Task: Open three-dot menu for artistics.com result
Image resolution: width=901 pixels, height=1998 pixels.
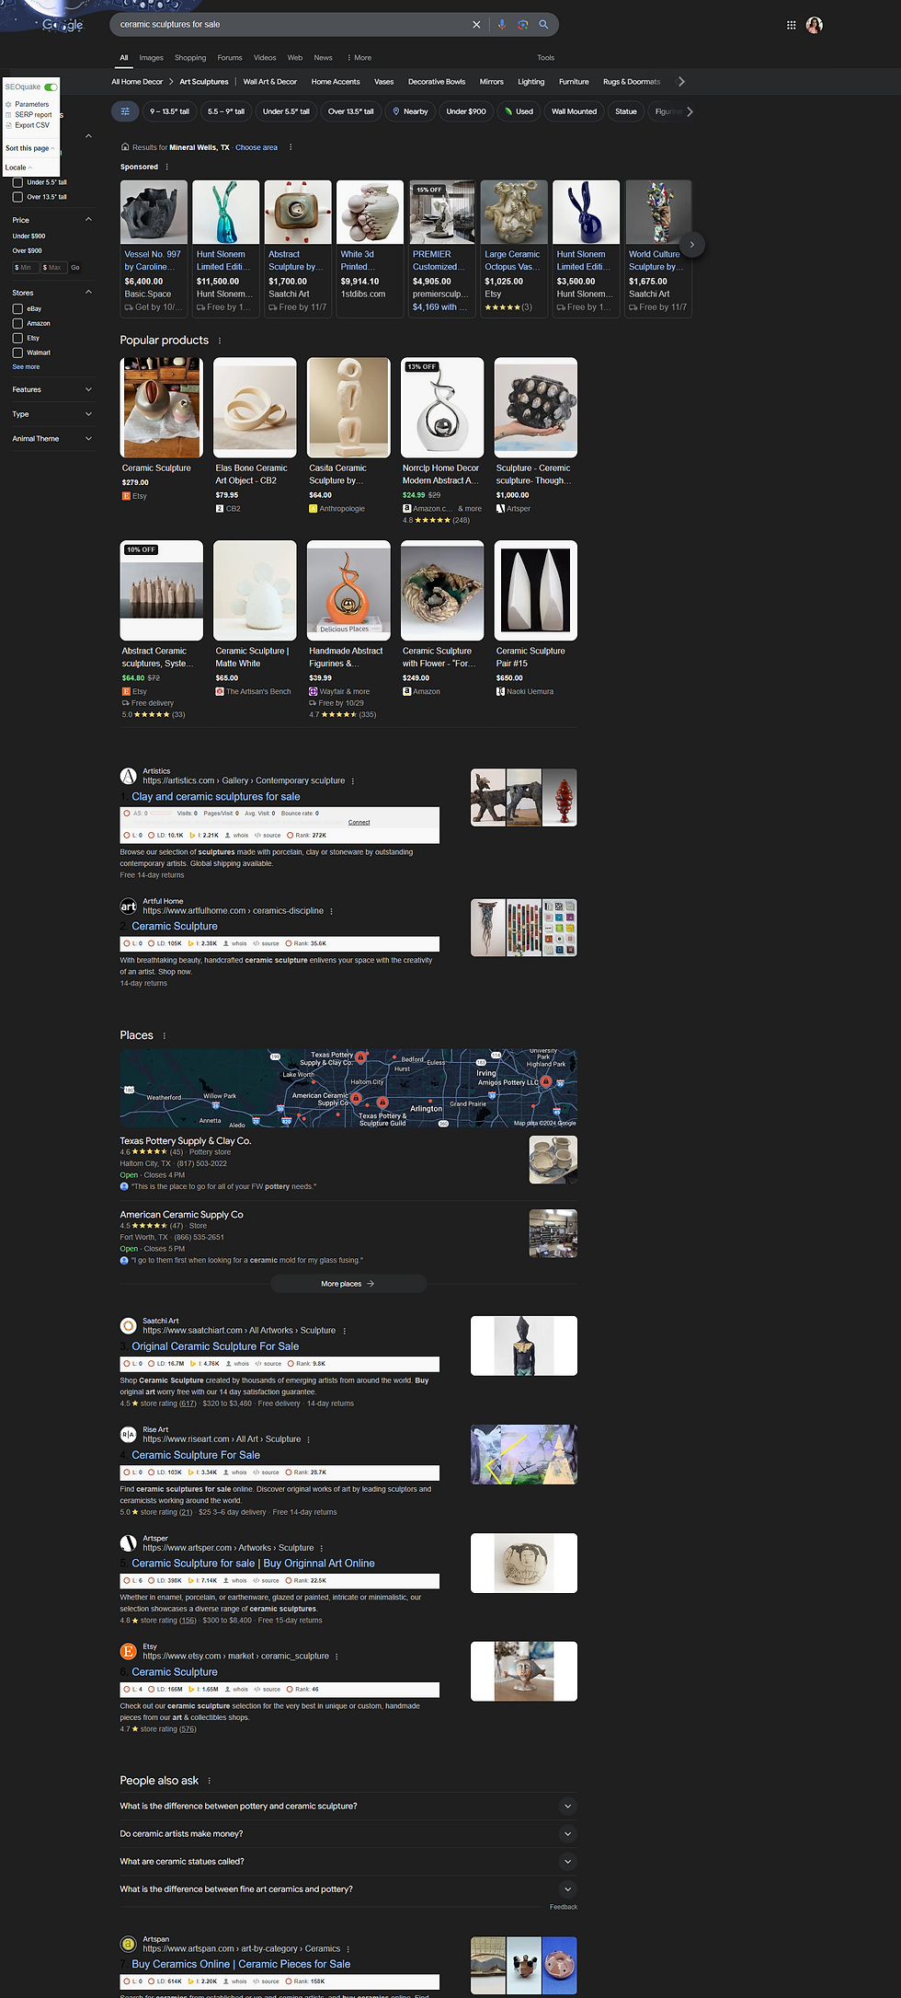Action: click(353, 781)
